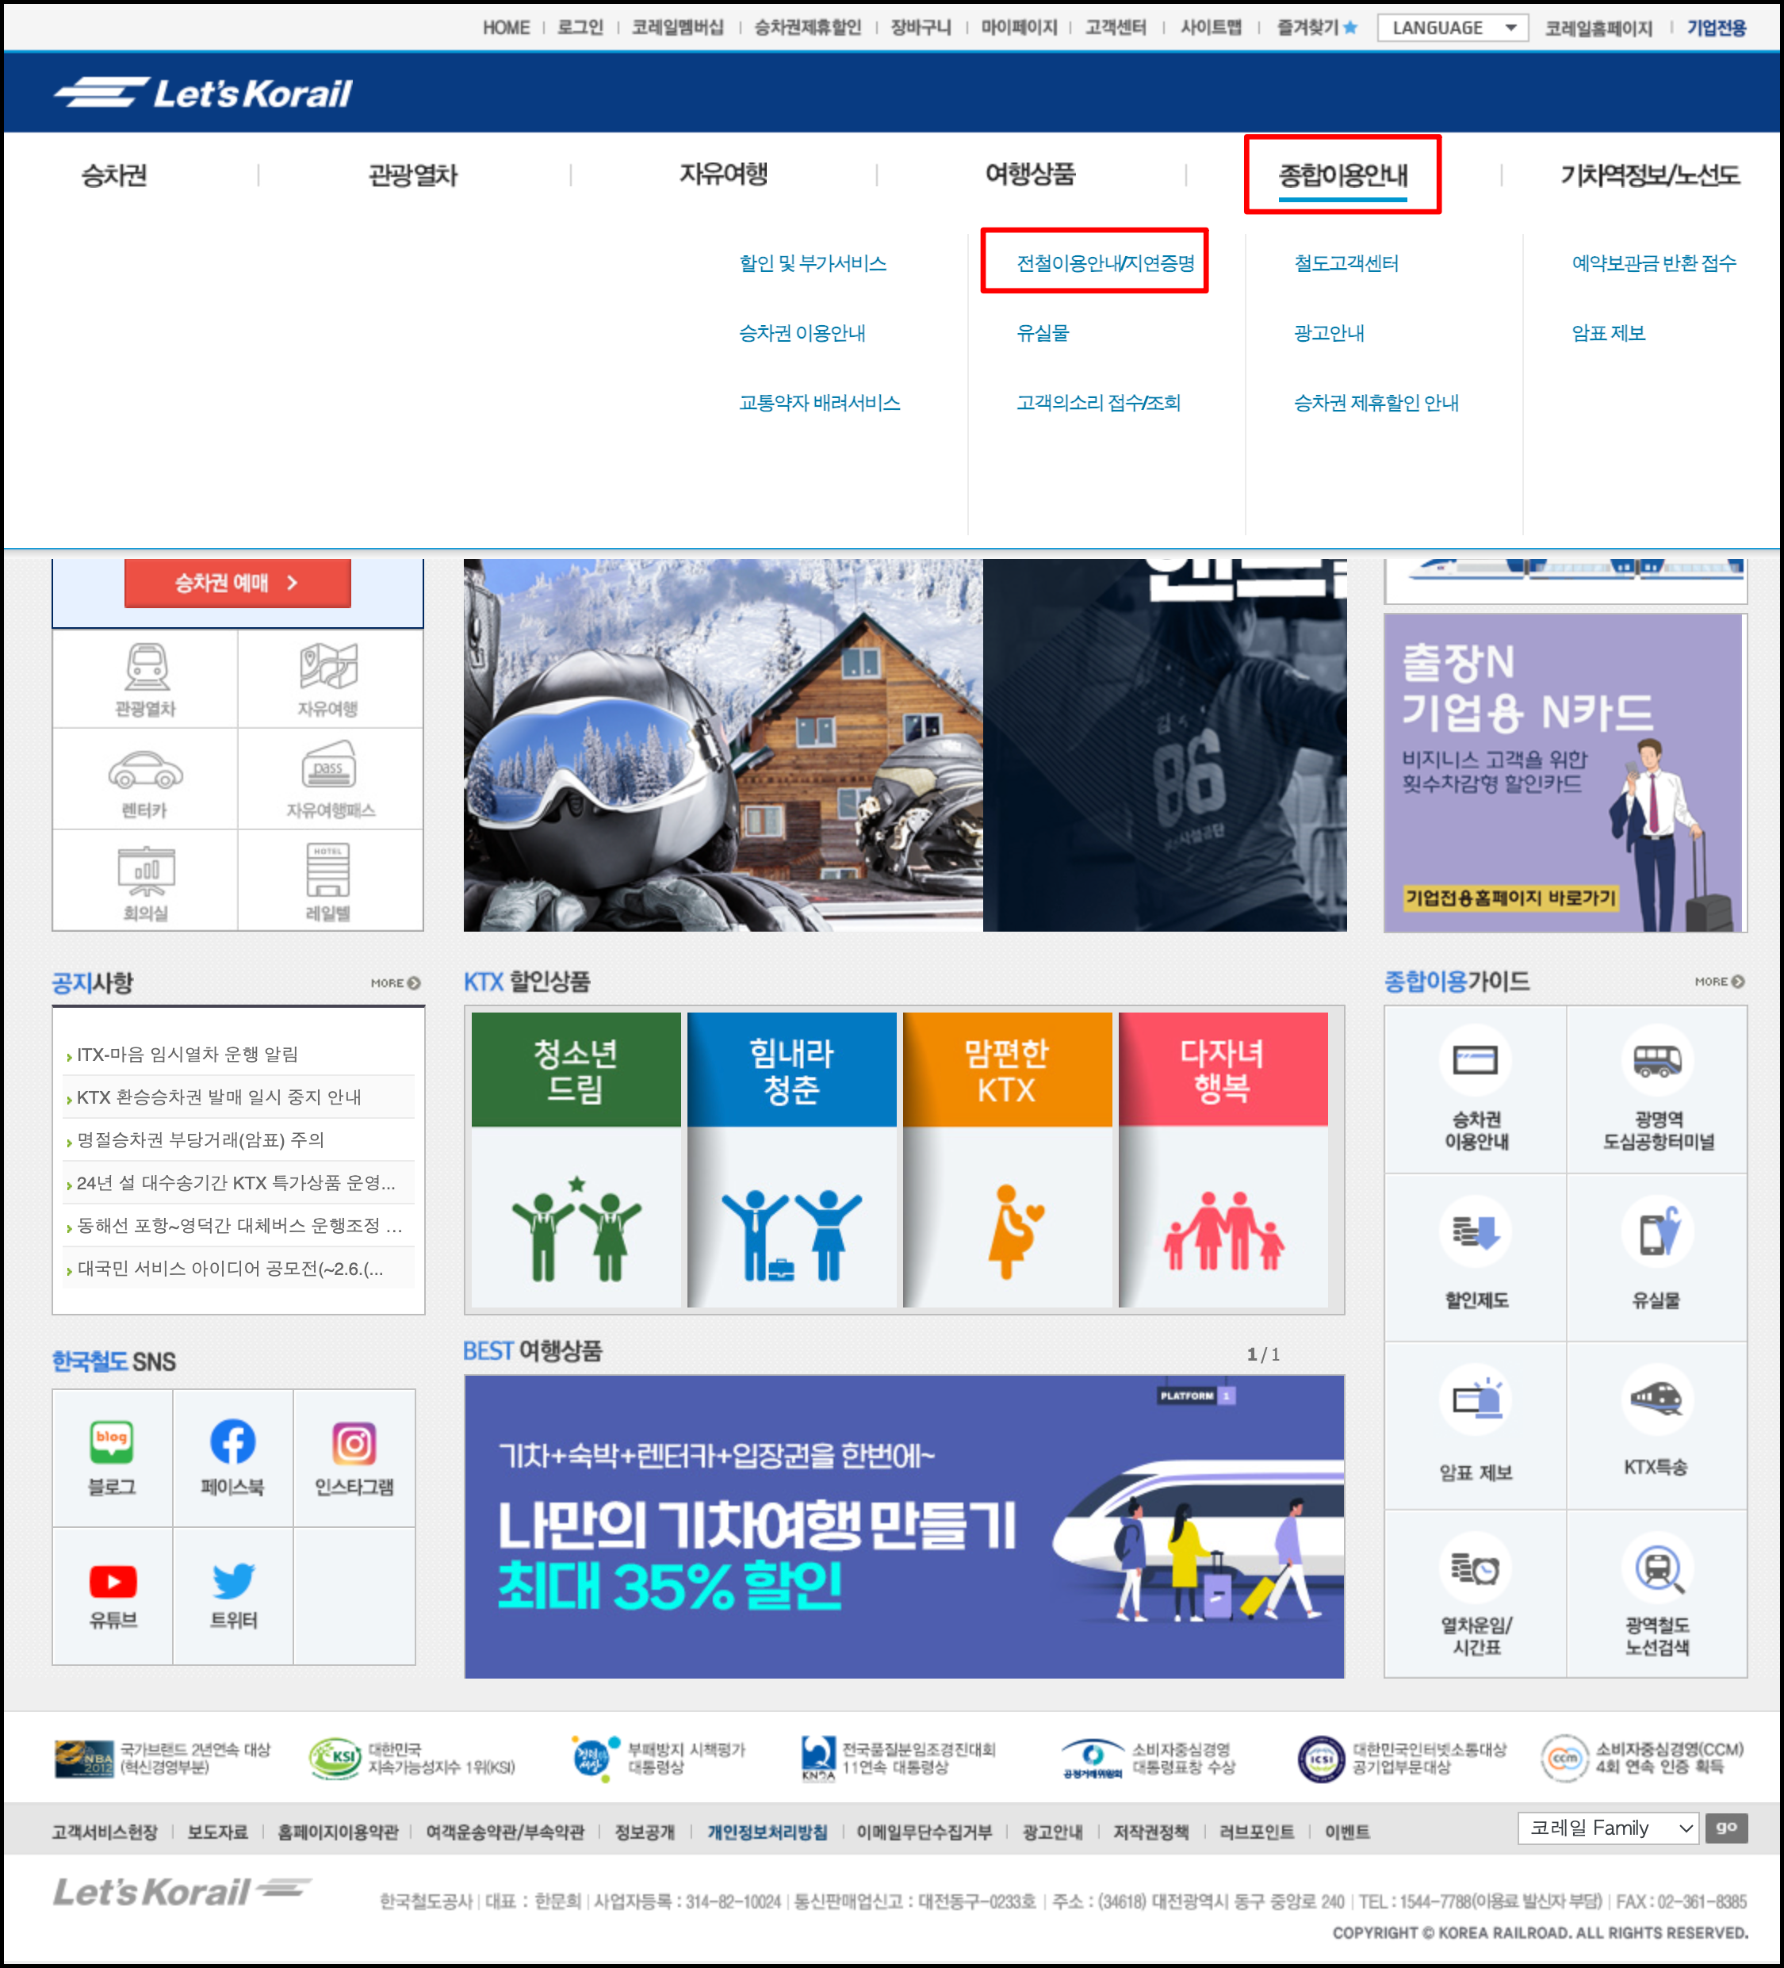
Task: Select 교통약자 배려서비스 submenu item
Action: 820,402
